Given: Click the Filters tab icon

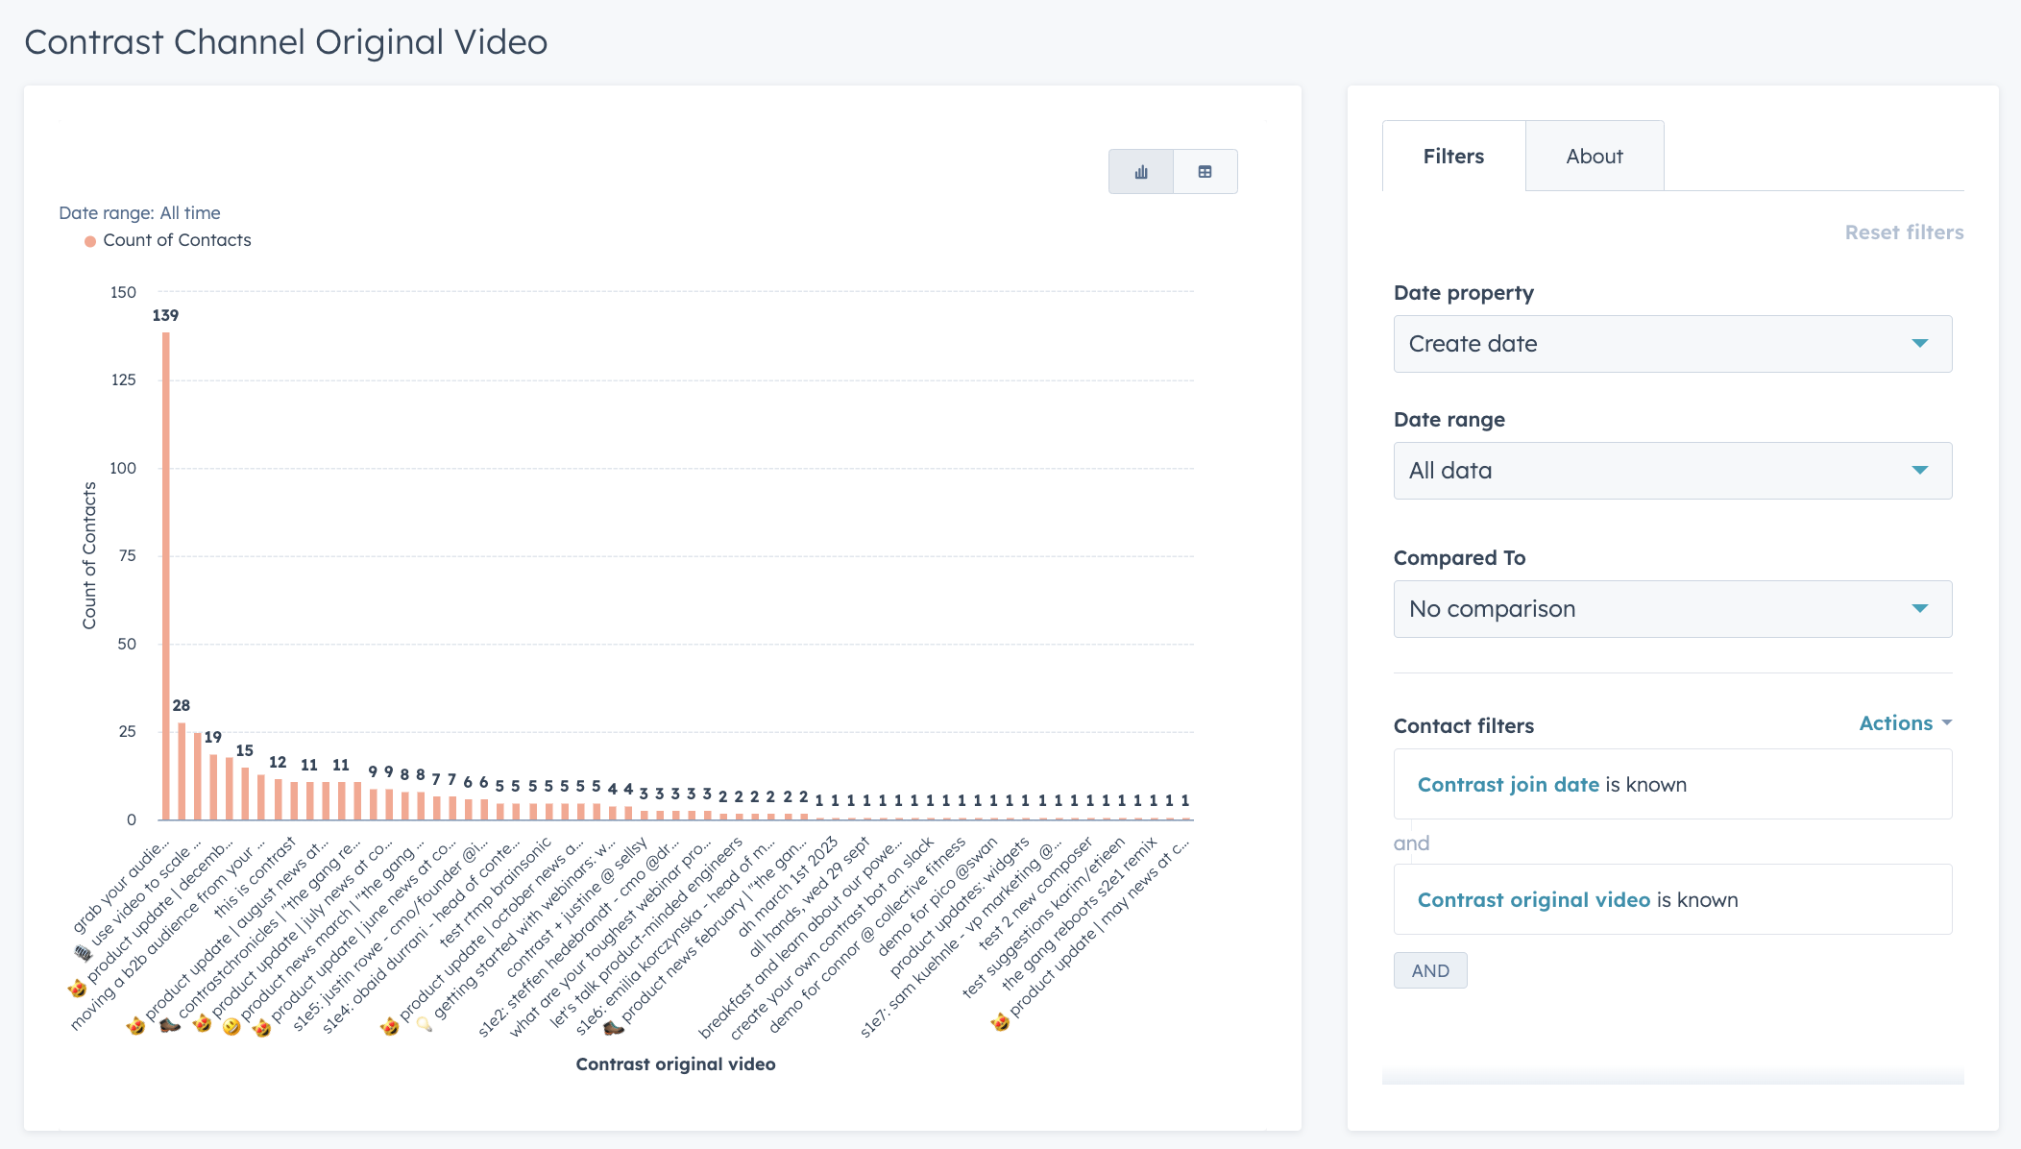Looking at the screenshot, I should coord(1453,156).
